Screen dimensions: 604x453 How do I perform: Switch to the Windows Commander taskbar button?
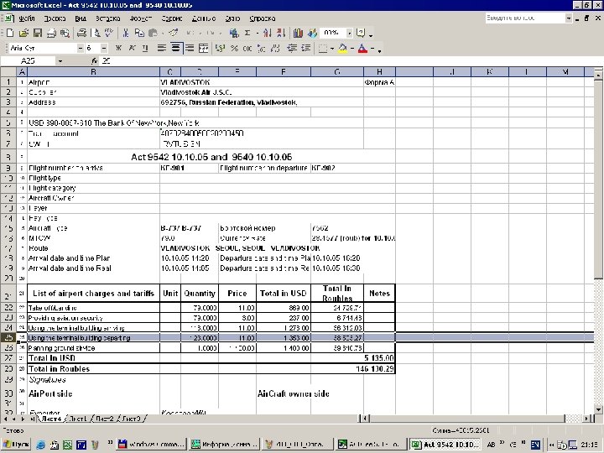[152, 445]
